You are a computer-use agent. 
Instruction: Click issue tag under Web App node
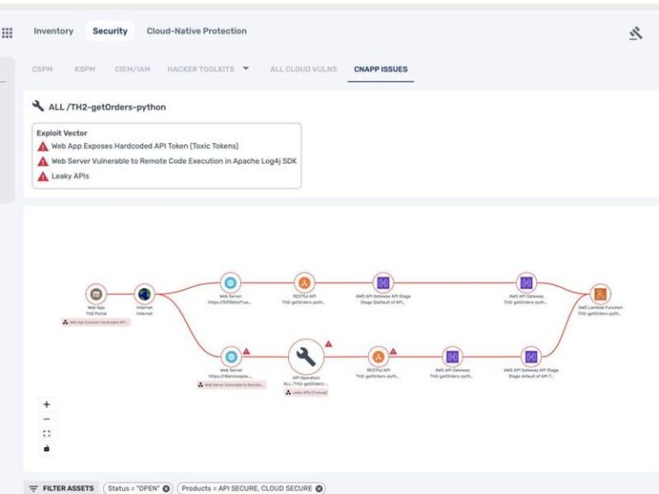(x=97, y=322)
